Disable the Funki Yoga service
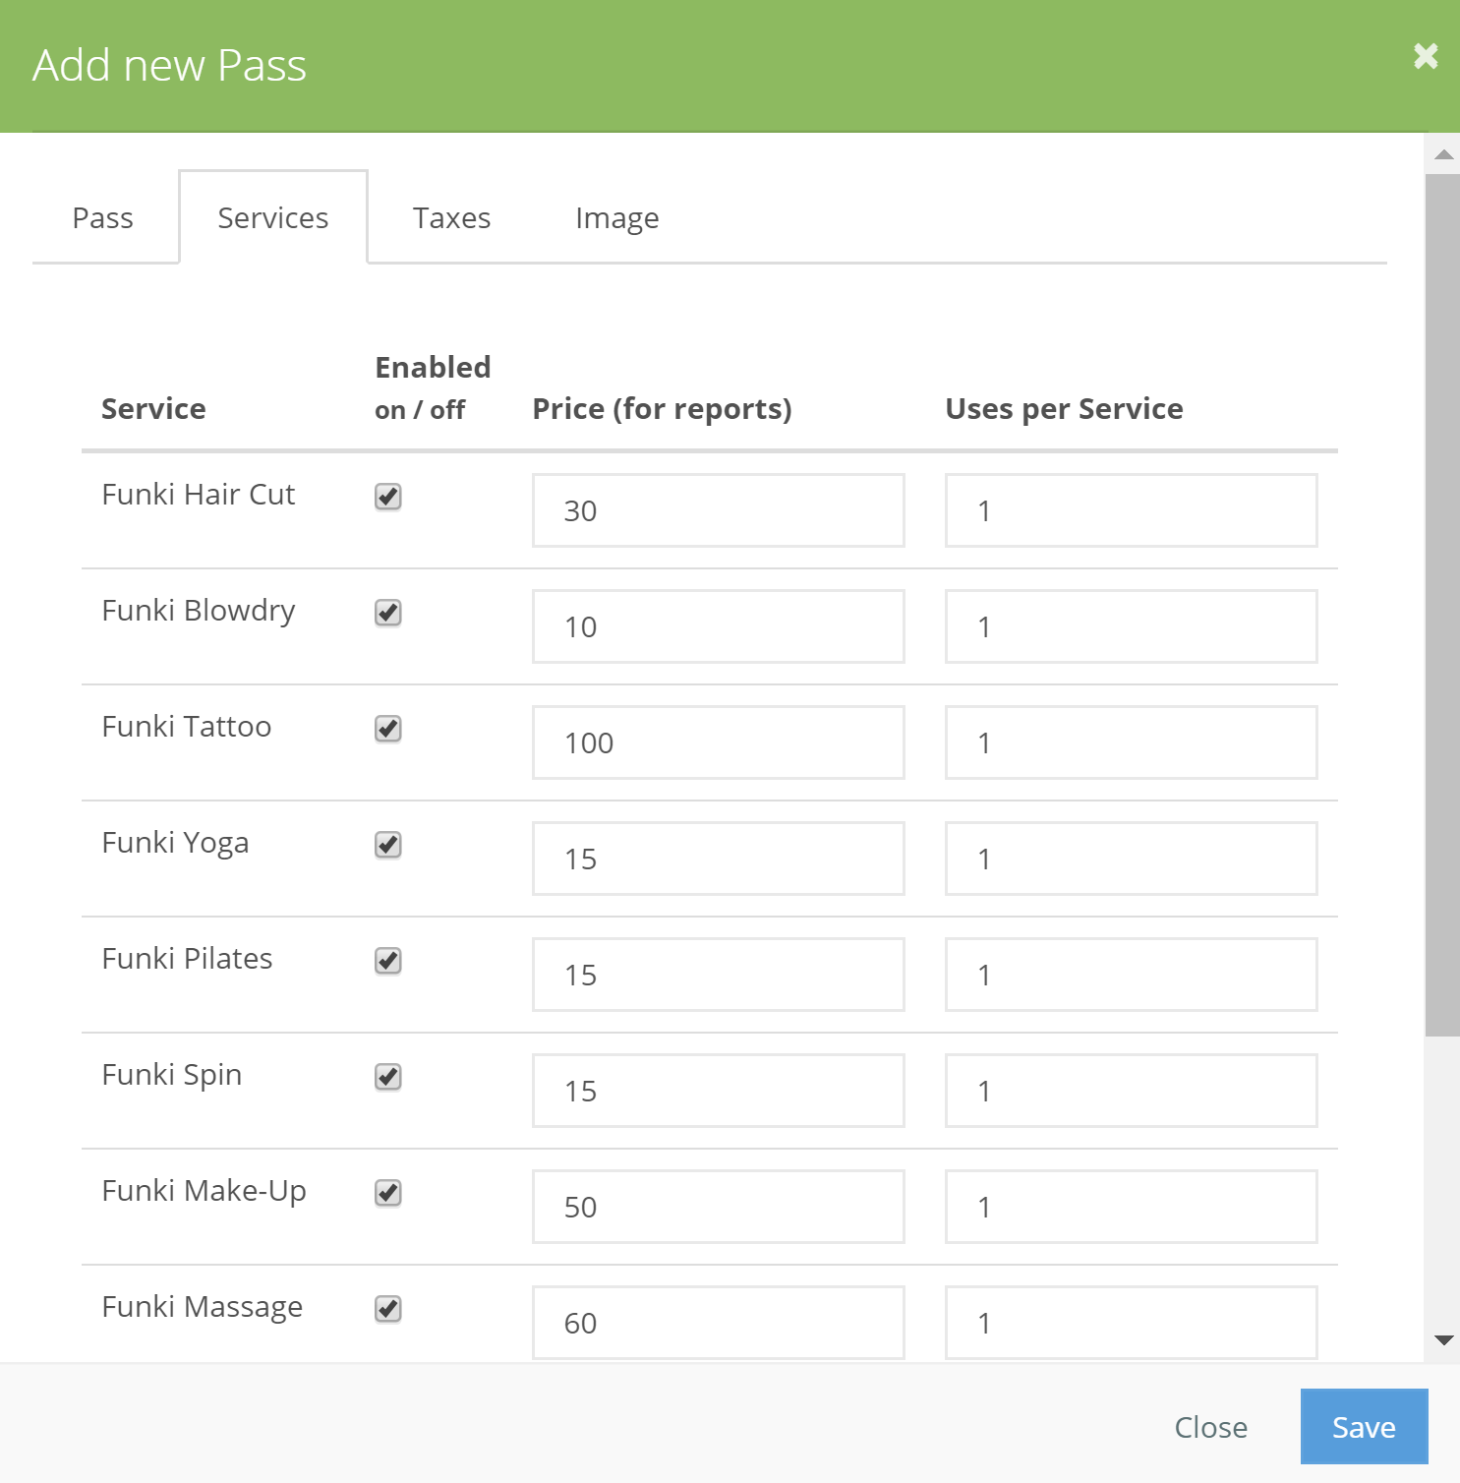This screenshot has width=1460, height=1483. [x=387, y=845]
